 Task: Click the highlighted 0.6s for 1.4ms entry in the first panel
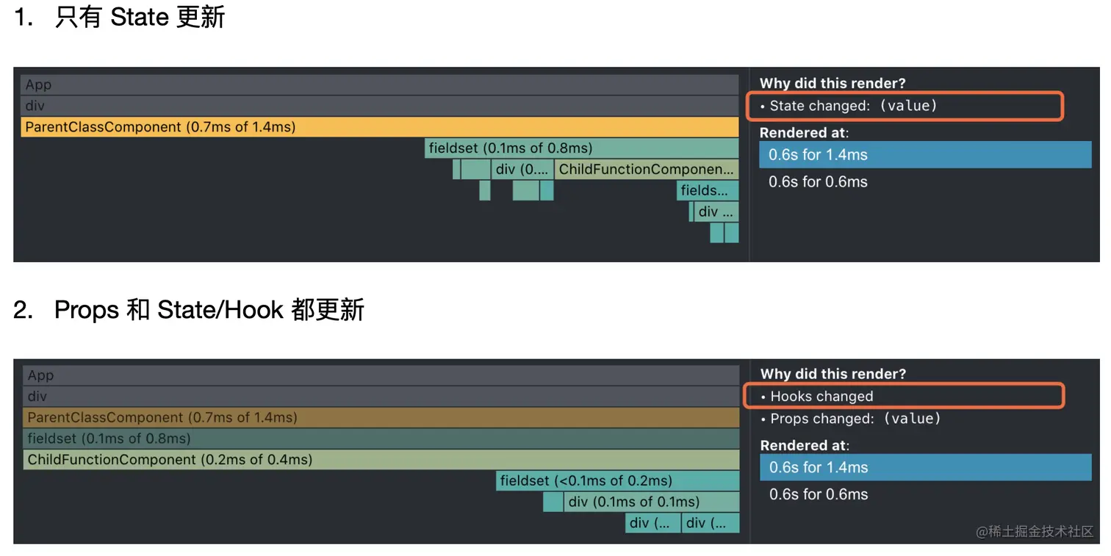pos(925,155)
